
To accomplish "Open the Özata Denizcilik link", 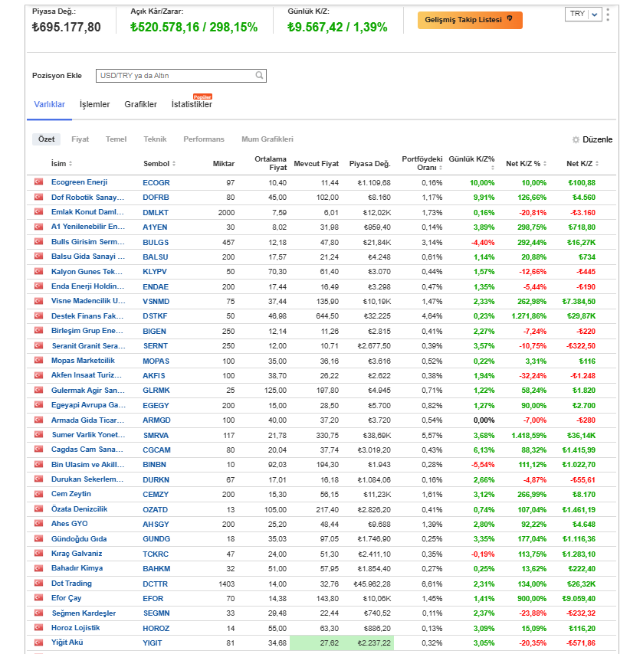I will tap(79, 509).
